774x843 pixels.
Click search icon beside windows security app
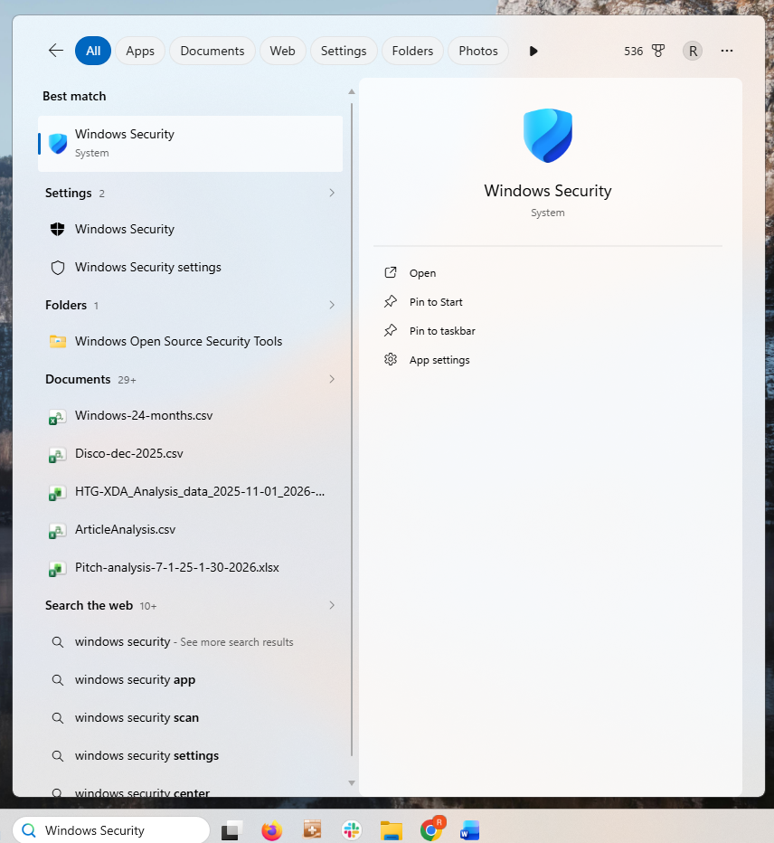coord(58,680)
